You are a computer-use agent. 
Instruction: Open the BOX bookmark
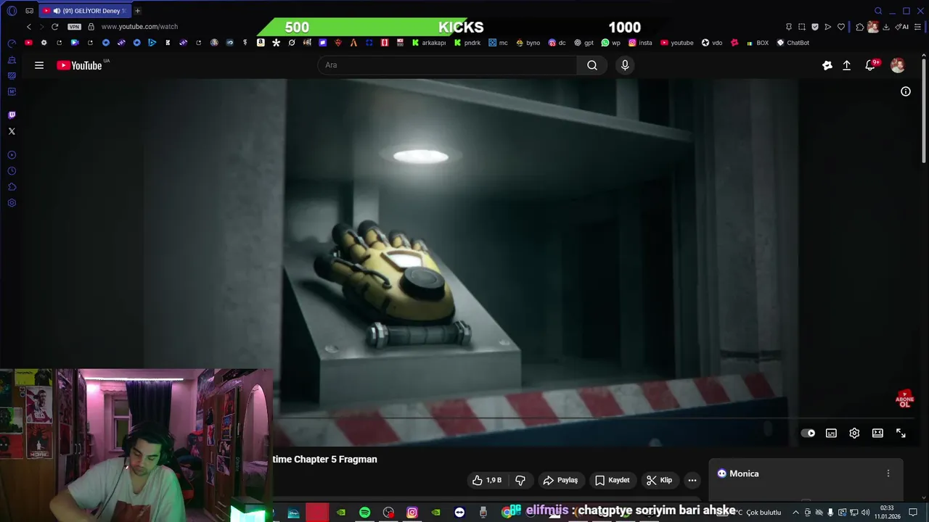point(757,43)
